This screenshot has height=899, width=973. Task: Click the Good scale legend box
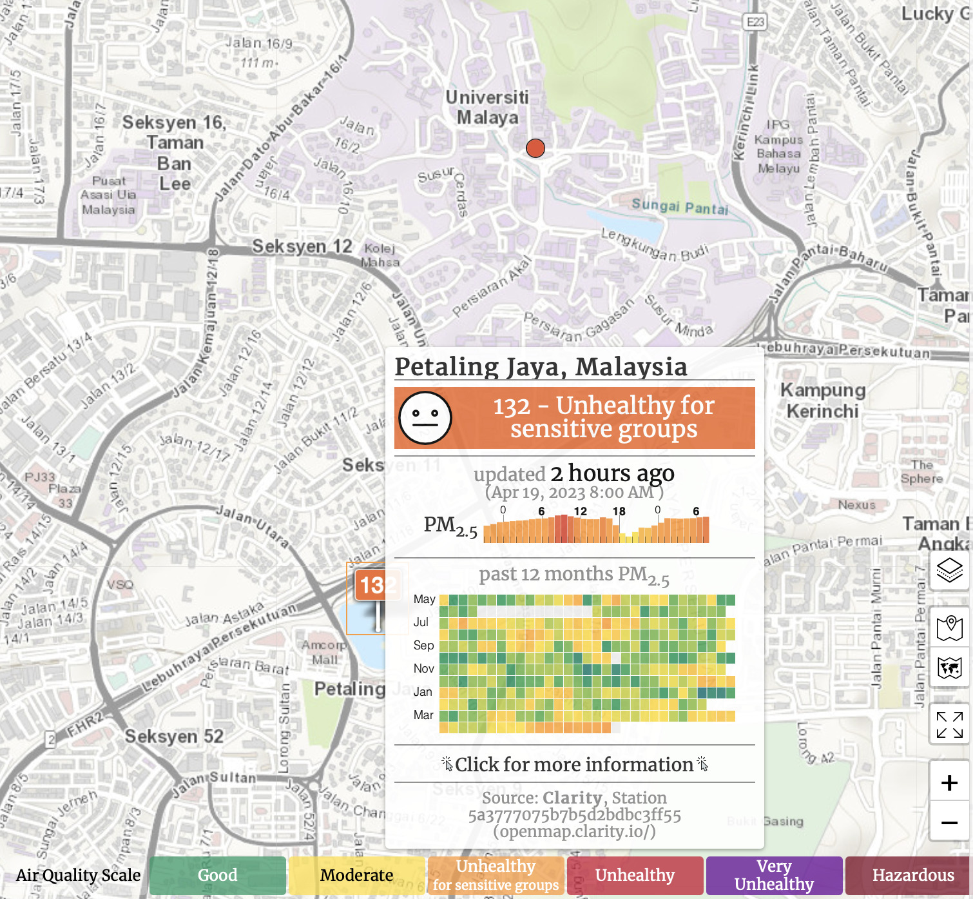218,875
